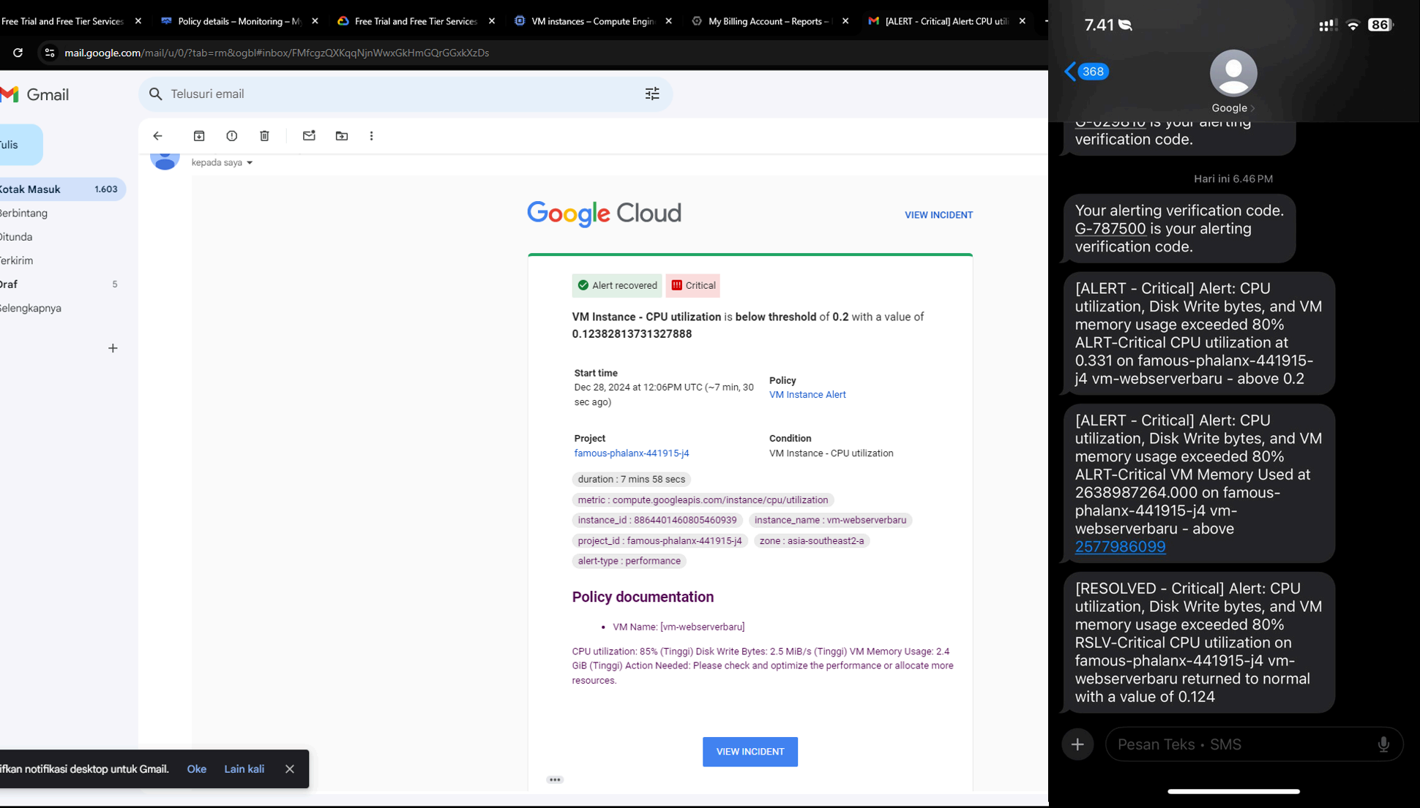Click zone : asia-southeast2-a chip
Screen dimensions: 1420x808
click(811, 541)
